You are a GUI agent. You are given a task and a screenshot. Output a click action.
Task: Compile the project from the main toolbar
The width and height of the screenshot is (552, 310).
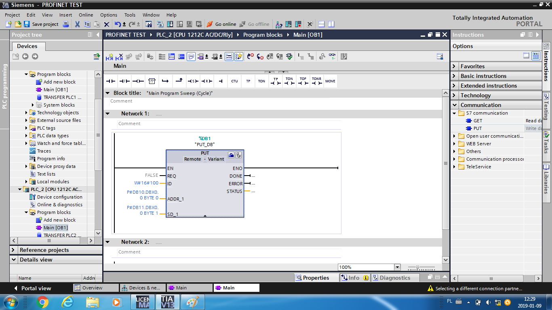coord(160,24)
